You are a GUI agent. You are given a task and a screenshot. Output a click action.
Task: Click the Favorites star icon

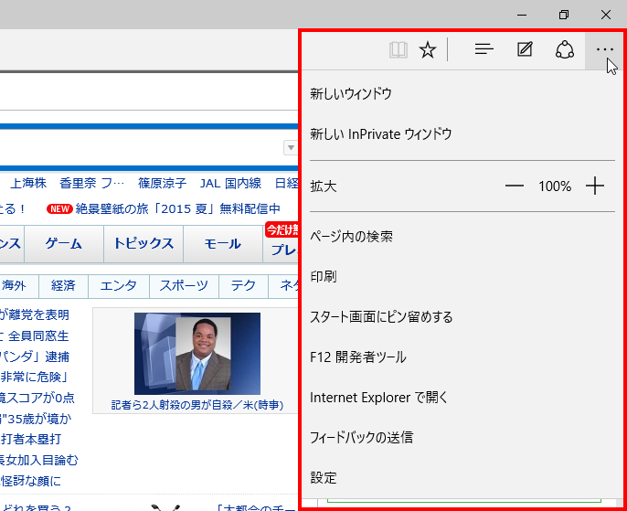click(x=427, y=50)
